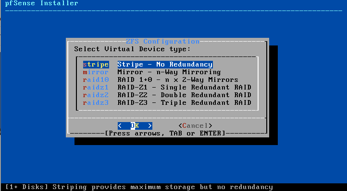The width and height of the screenshot is (347, 191).
Task: Click the 'Stripe - No Redundancy' description
Action: [165, 65]
